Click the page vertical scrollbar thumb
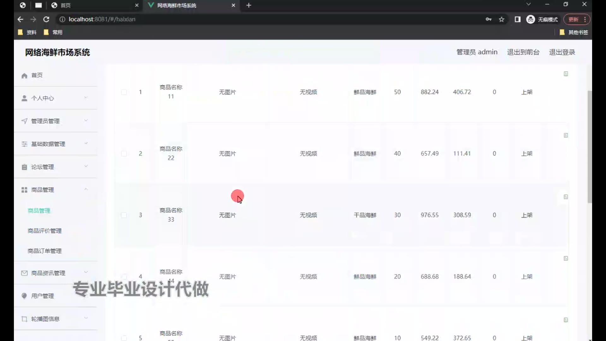 pyautogui.click(x=589, y=147)
